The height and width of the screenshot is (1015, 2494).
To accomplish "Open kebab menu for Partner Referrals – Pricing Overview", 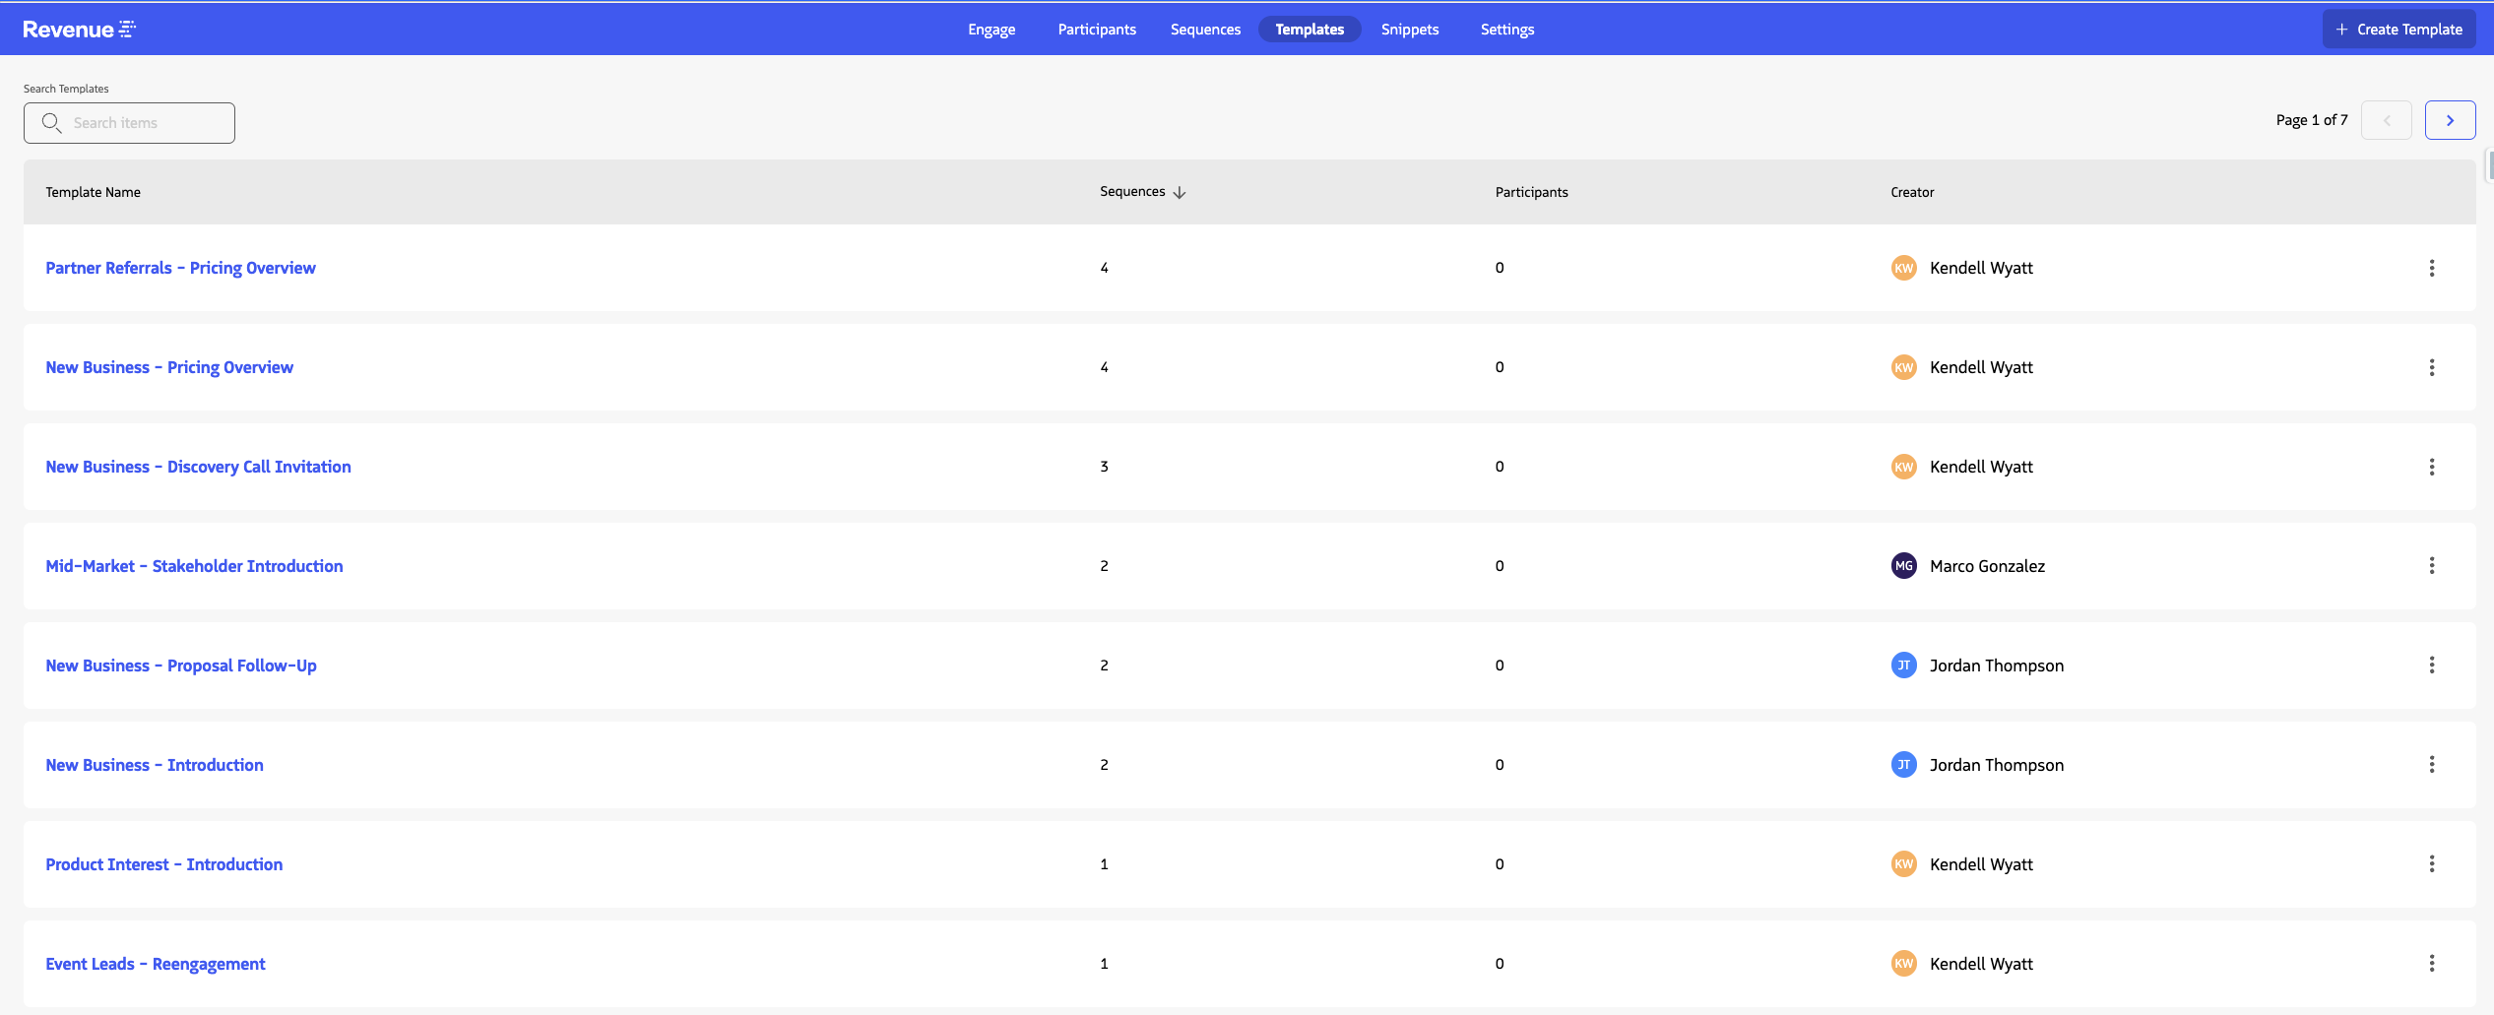I will [2431, 268].
